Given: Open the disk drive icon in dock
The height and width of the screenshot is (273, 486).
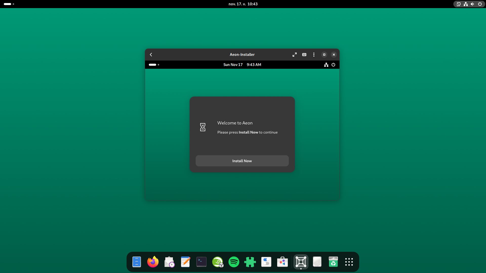Looking at the screenshot, I should pyautogui.click(x=317, y=262).
